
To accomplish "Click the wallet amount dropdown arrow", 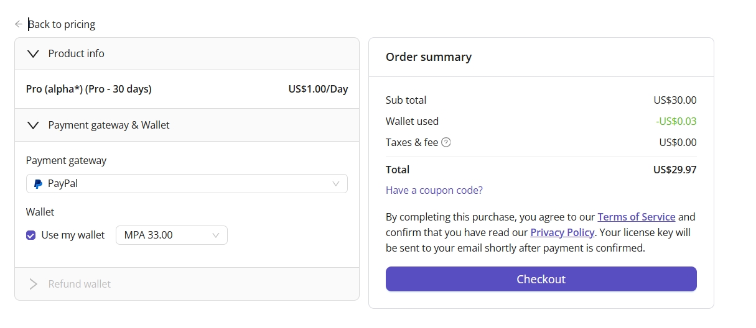I will pos(216,235).
